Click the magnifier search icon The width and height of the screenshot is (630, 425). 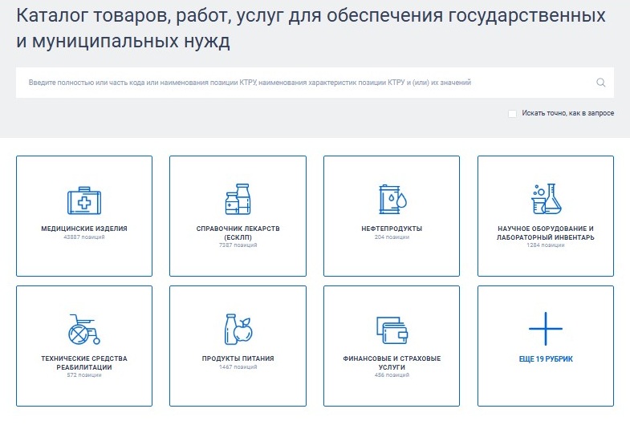click(600, 83)
